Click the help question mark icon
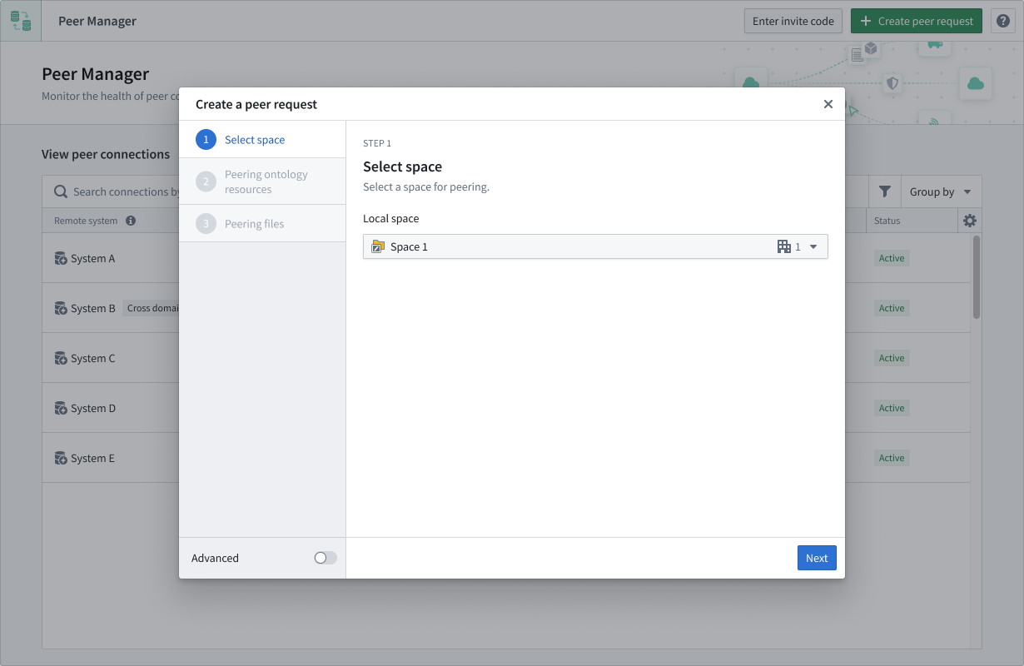 click(1002, 20)
